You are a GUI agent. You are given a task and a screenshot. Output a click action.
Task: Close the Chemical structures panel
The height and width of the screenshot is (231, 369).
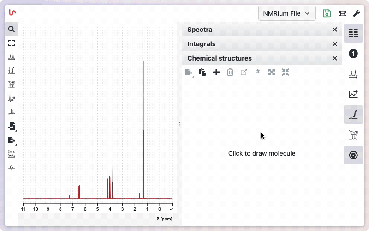tap(335, 58)
